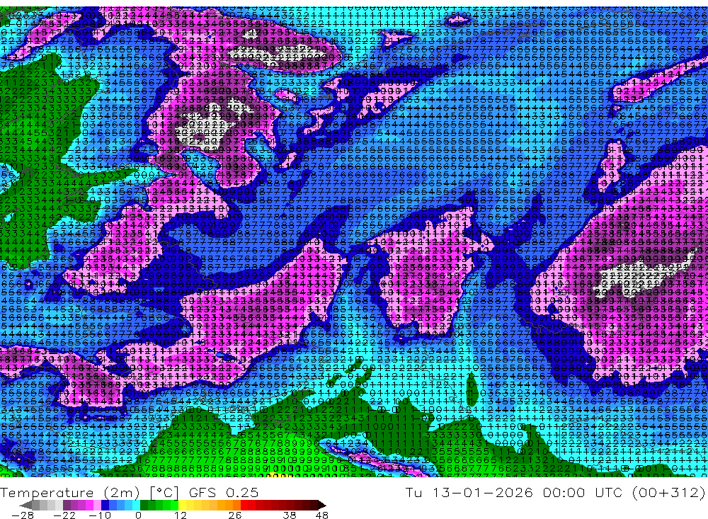Click the '00:00 UTC' time text
The height and width of the screenshot is (519, 708).
[583, 492]
